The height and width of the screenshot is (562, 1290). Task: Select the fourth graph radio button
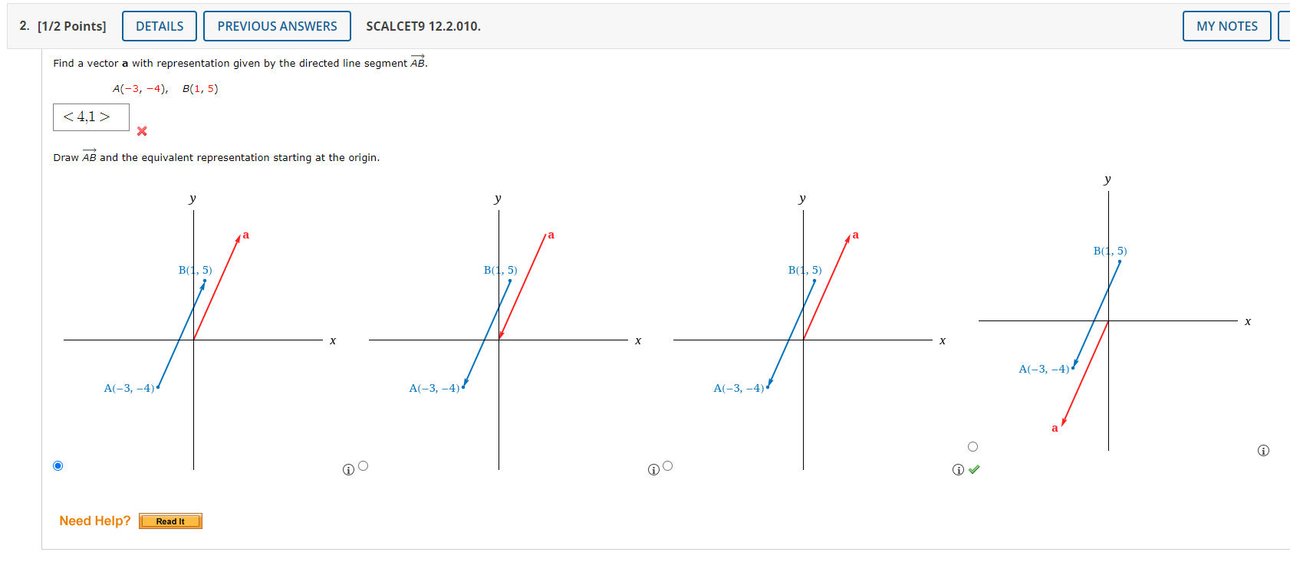click(972, 445)
